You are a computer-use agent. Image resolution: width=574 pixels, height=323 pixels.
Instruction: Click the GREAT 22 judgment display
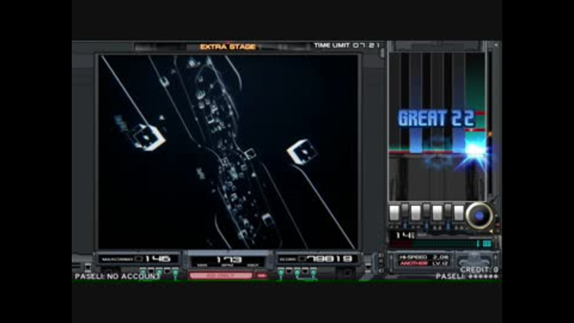point(436,118)
